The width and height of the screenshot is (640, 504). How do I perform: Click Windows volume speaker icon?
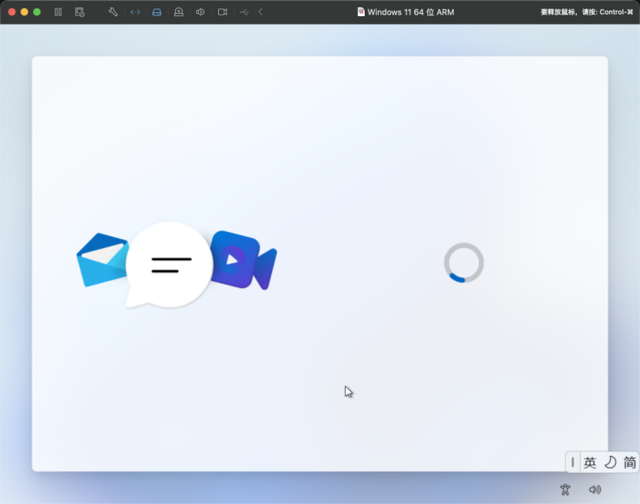click(x=595, y=489)
